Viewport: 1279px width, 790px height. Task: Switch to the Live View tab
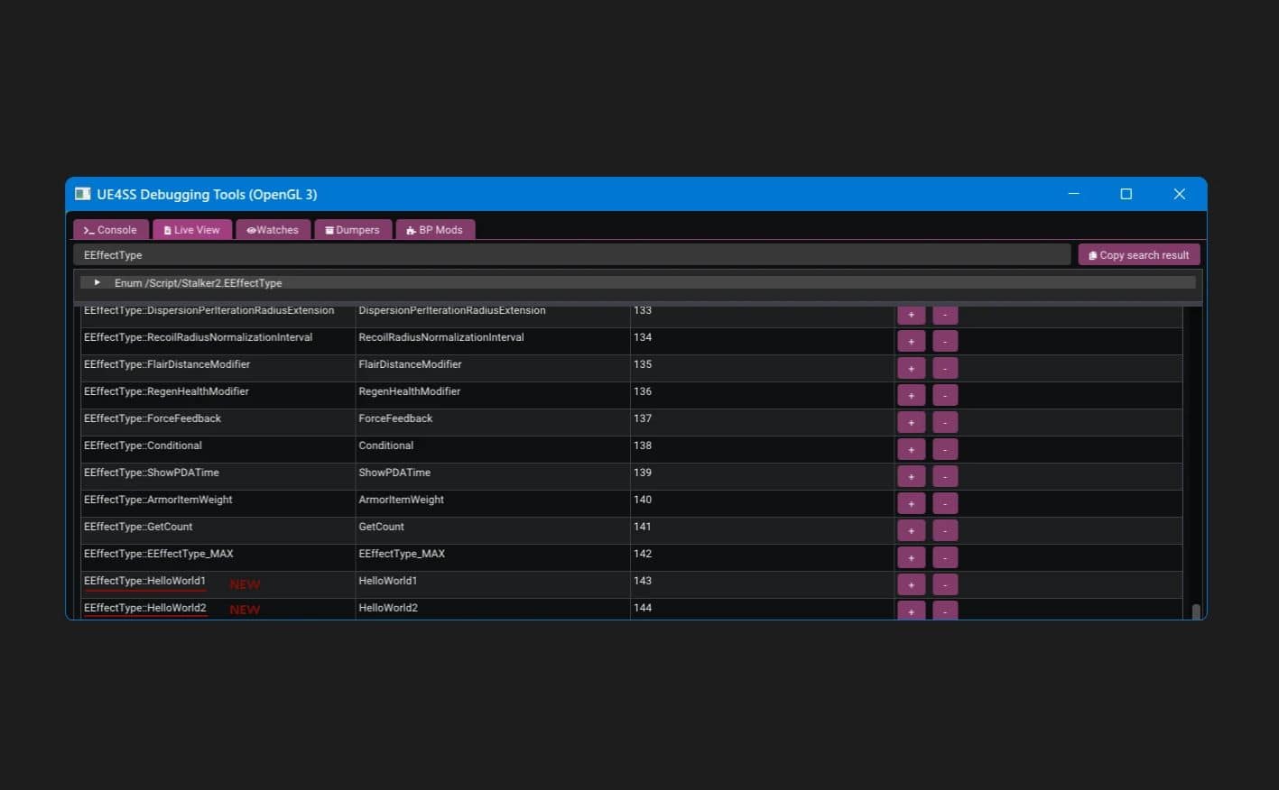192,230
